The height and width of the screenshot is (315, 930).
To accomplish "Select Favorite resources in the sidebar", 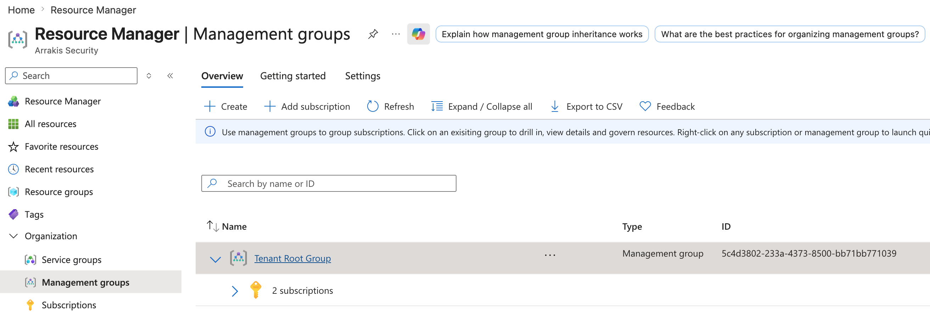I will [61, 147].
